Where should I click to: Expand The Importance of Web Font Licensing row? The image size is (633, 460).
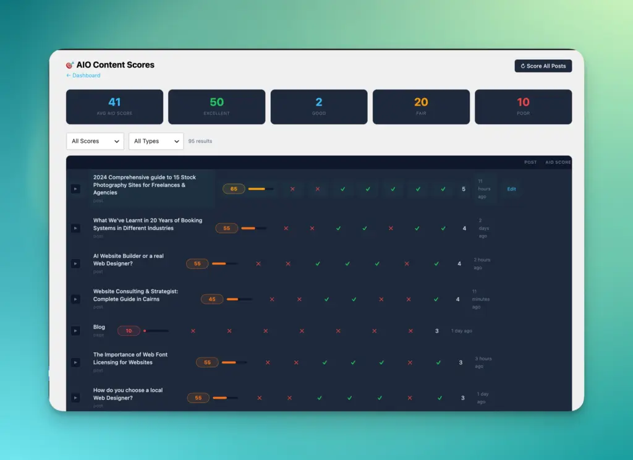(x=75, y=362)
